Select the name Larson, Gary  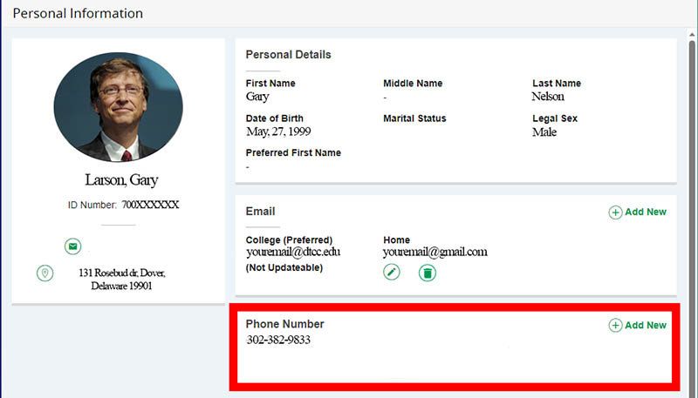click(121, 180)
